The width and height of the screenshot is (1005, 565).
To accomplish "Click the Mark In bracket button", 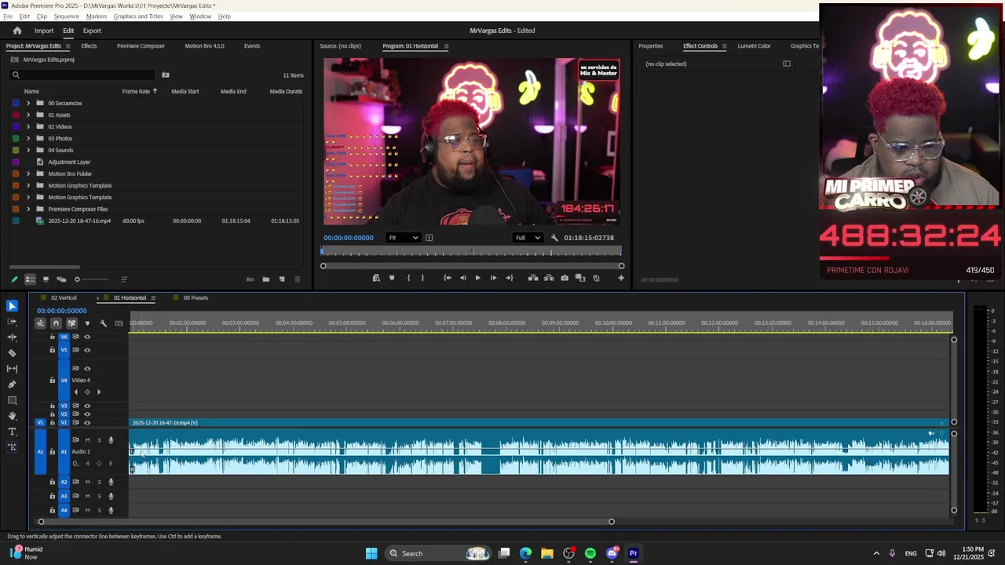I will point(408,278).
